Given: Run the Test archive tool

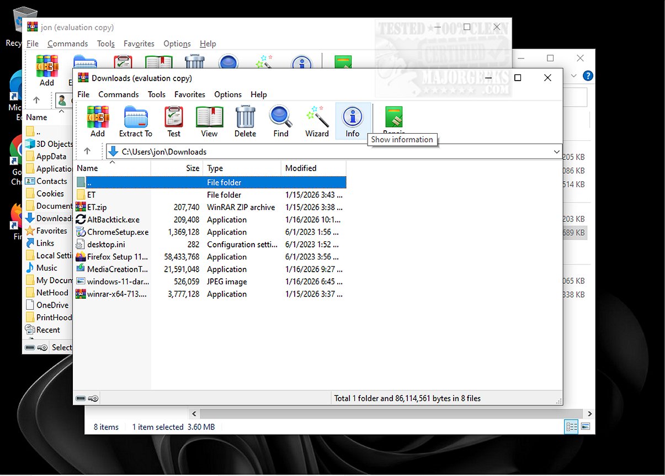Looking at the screenshot, I should coord(174,121).
